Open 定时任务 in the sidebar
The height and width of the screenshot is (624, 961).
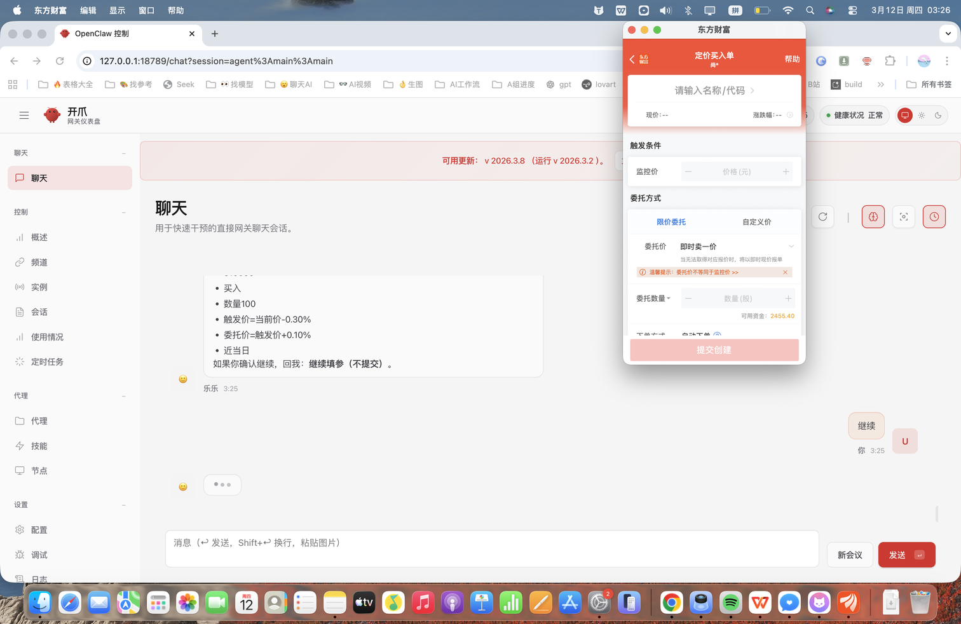tap(47, 362)
